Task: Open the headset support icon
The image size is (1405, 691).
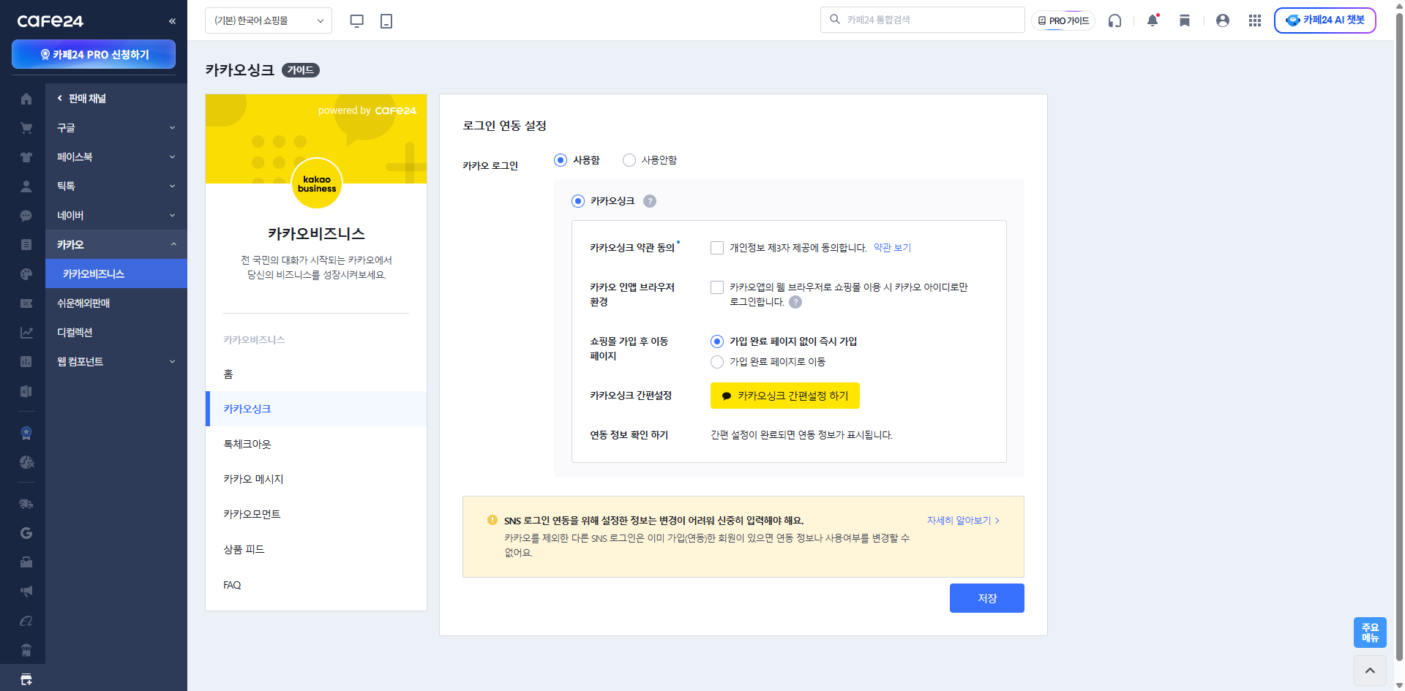Action: pyautogui.click(x=1114, y=20)
